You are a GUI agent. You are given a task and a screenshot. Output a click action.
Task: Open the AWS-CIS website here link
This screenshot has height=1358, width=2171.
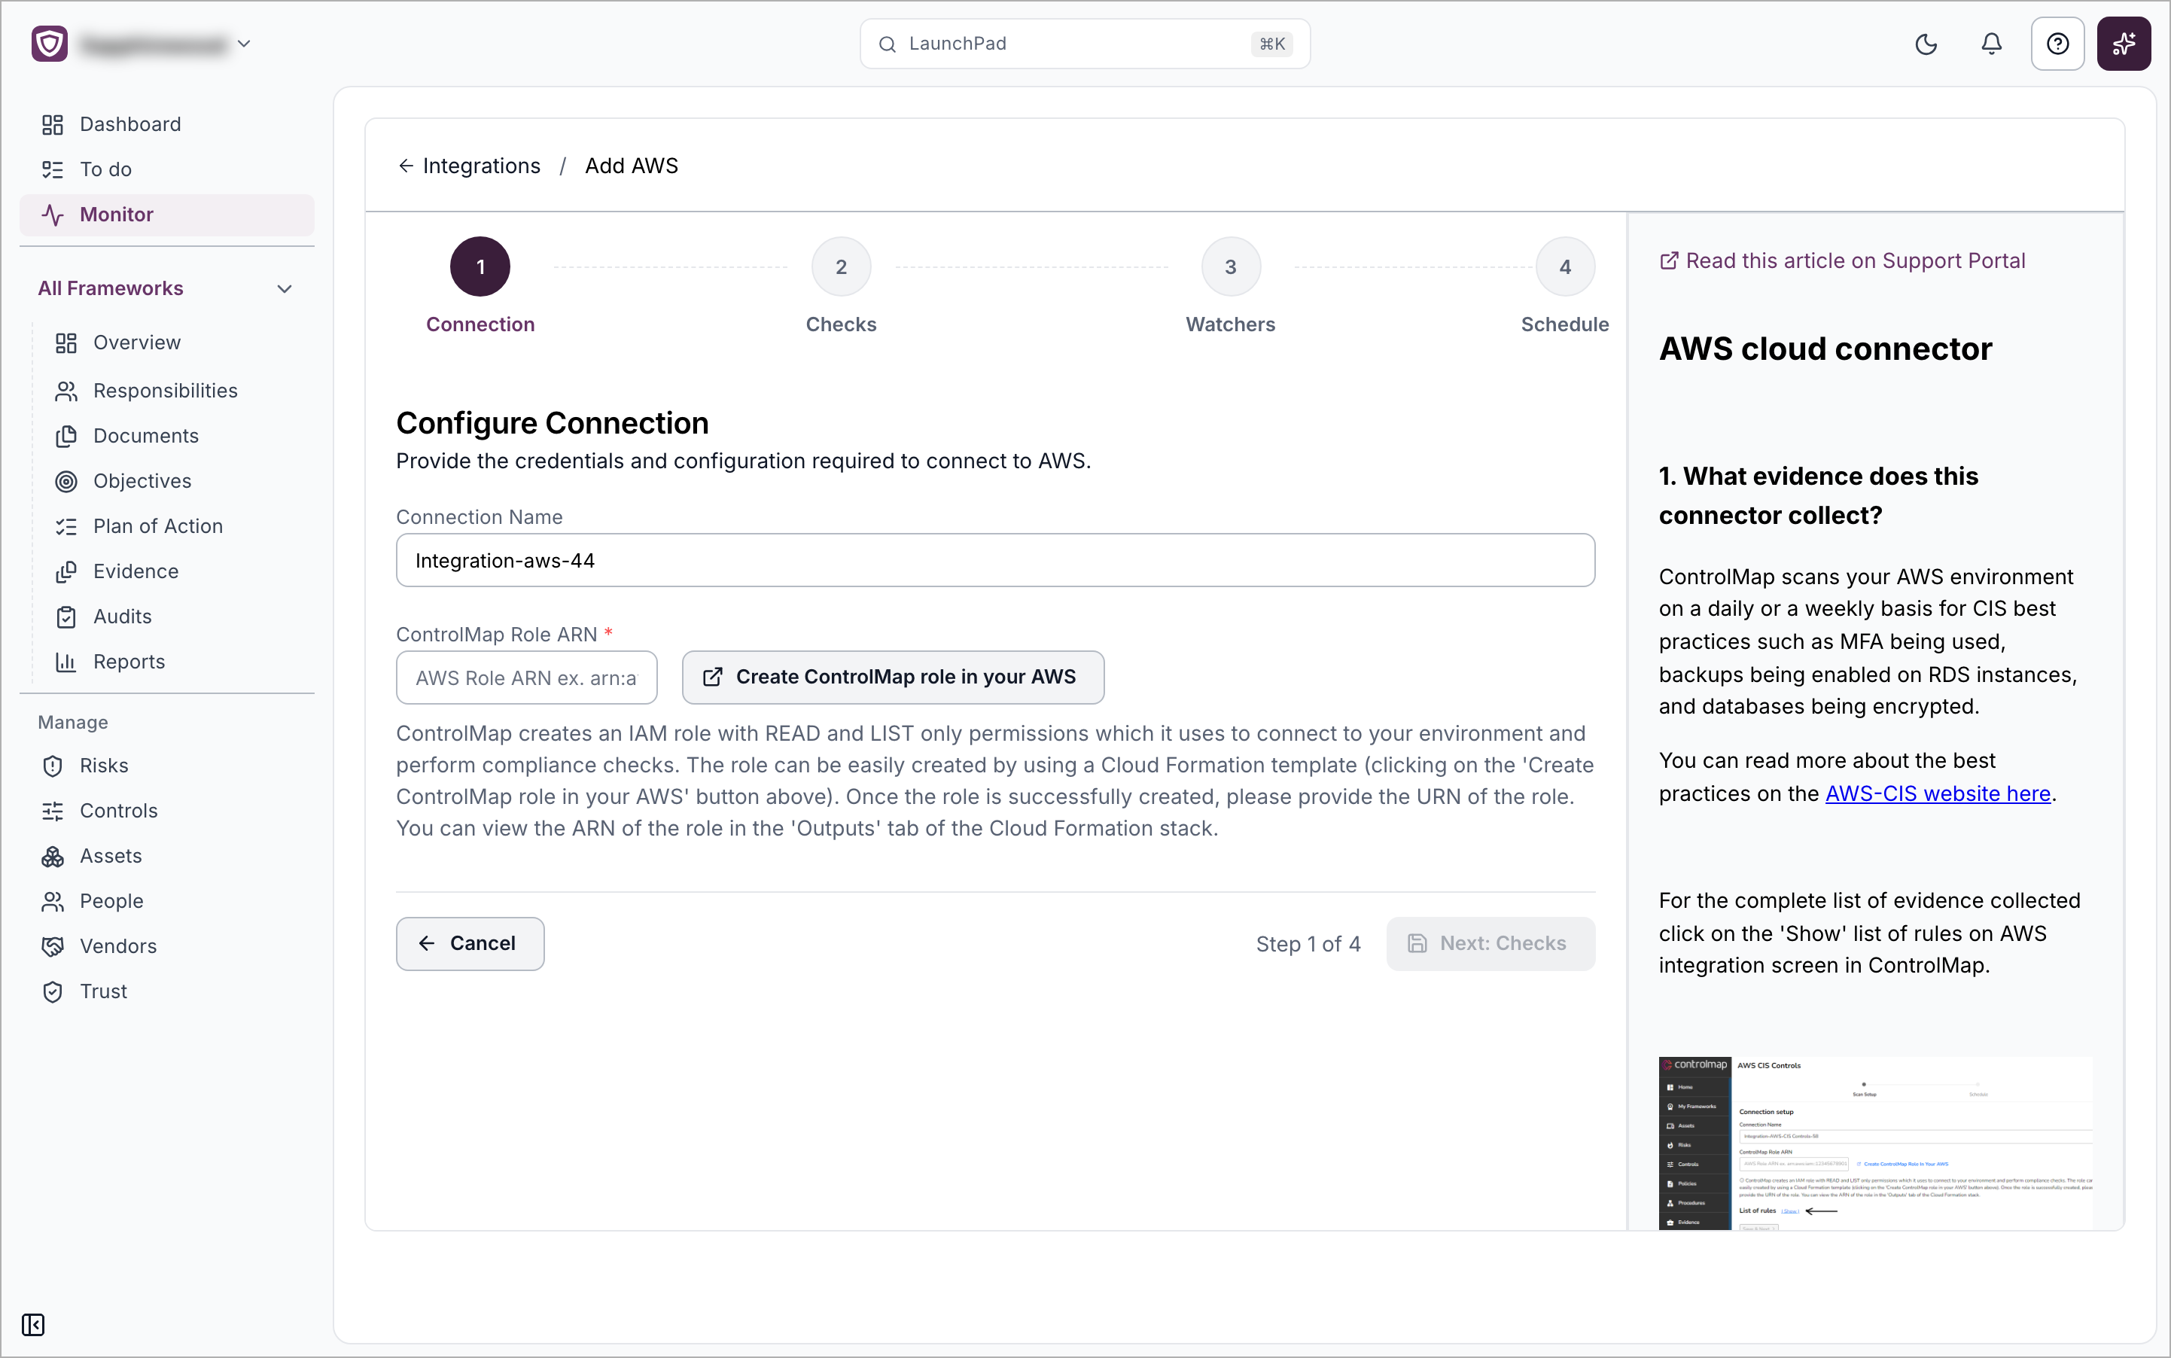click(x=1938, y=794)
